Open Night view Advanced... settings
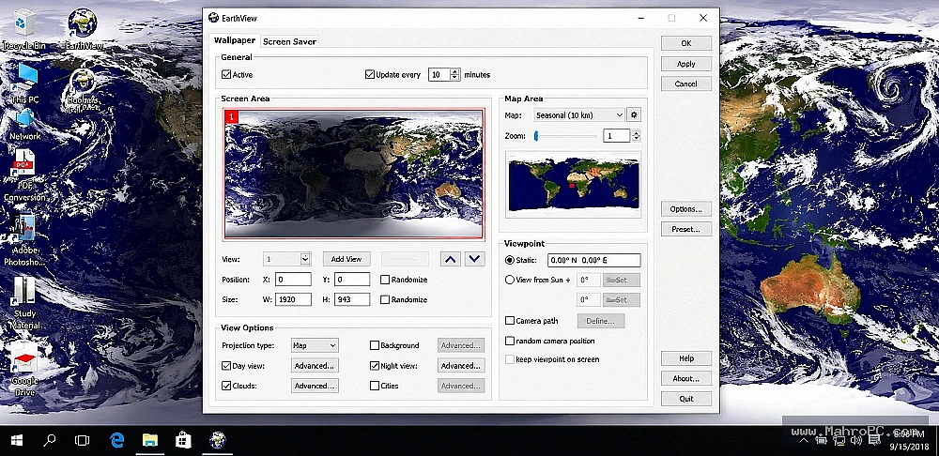 point(460,366)
